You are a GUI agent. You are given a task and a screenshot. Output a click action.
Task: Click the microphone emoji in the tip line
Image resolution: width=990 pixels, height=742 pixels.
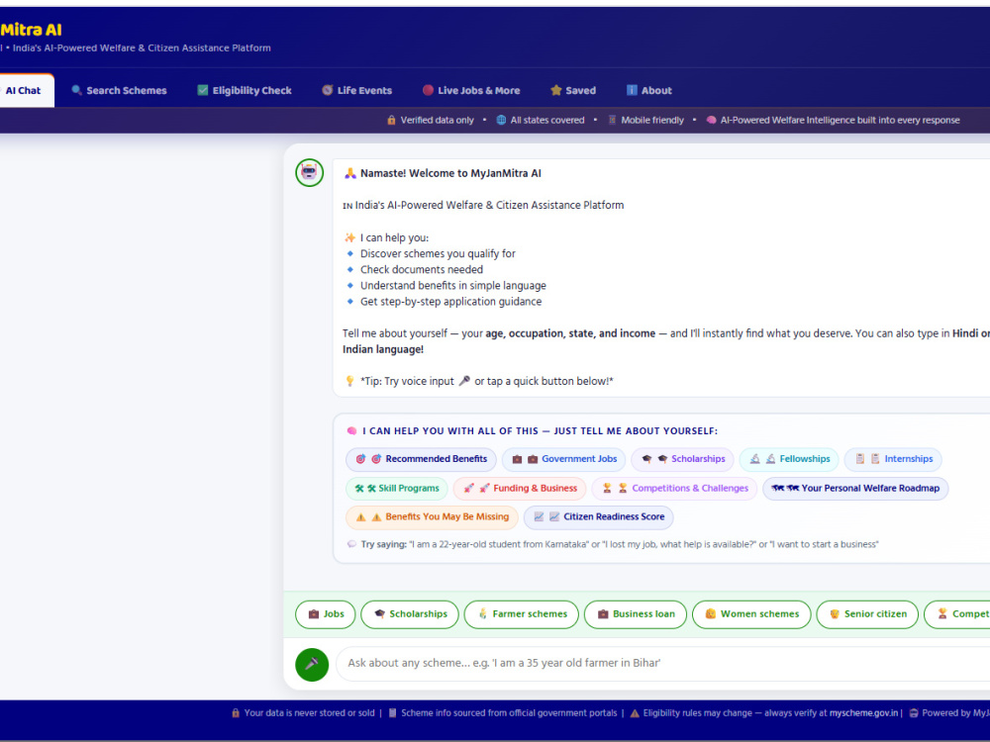click(464, 381)
